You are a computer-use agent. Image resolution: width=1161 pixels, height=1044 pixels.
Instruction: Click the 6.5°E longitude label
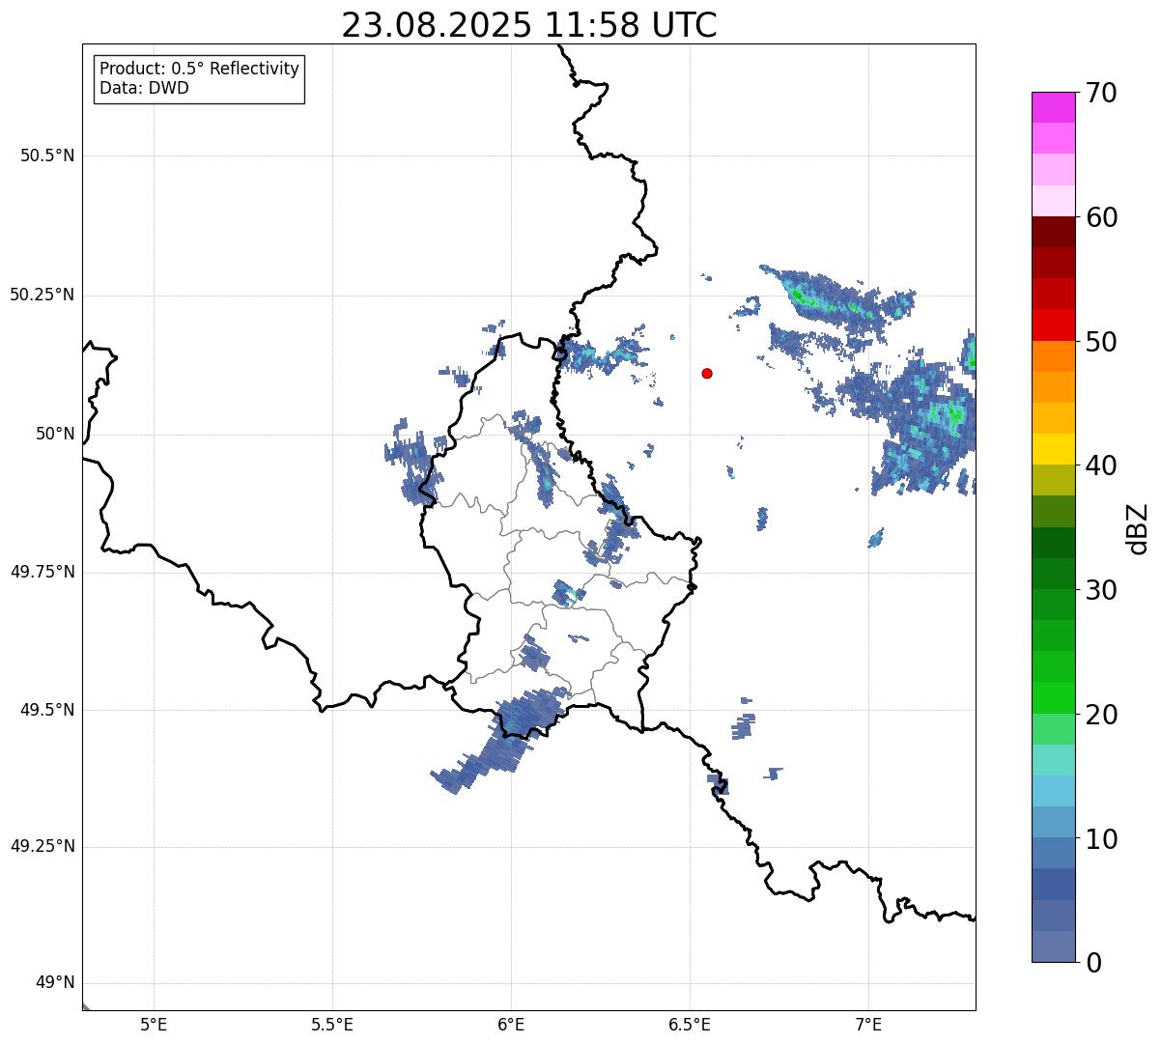(x=690, y=1024)
